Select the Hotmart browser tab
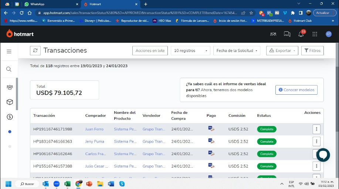The width and height of the screenshot is (339, 189). coord(111,4)
